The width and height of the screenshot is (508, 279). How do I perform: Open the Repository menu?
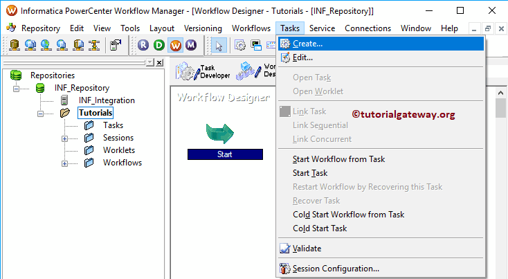pyautogui.click(x=41, y=28)
